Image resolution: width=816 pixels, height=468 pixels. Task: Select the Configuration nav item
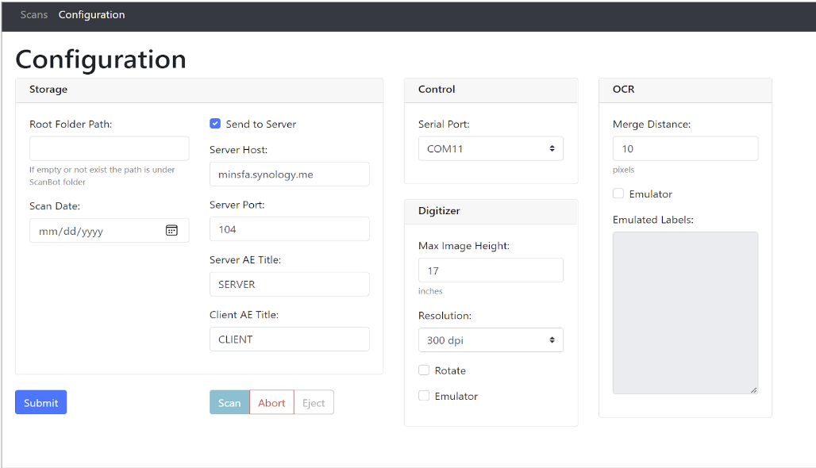[x=91, y=14]
